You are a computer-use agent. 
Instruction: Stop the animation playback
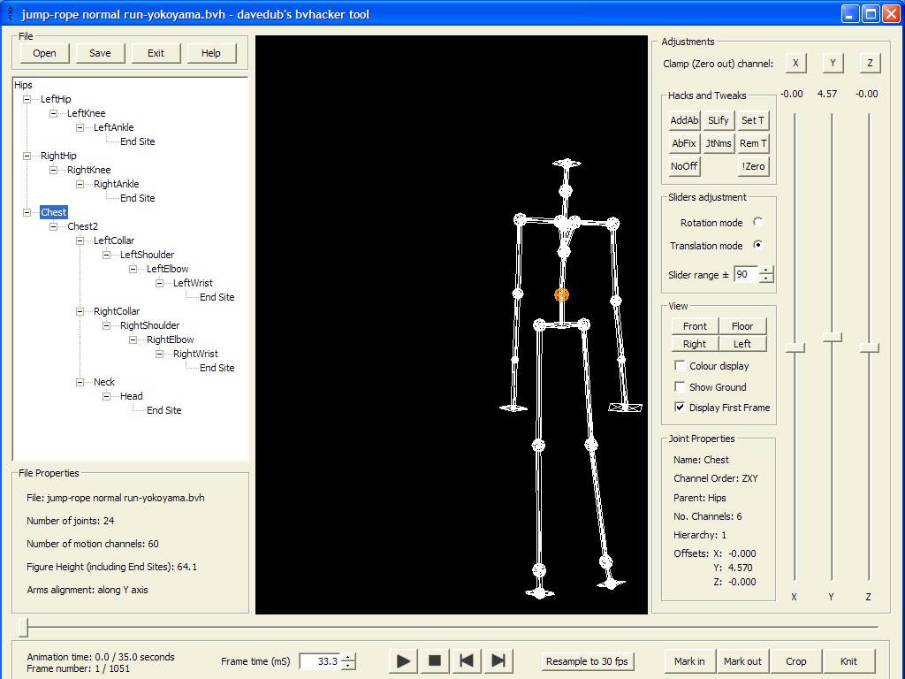(x=434, y=660)
